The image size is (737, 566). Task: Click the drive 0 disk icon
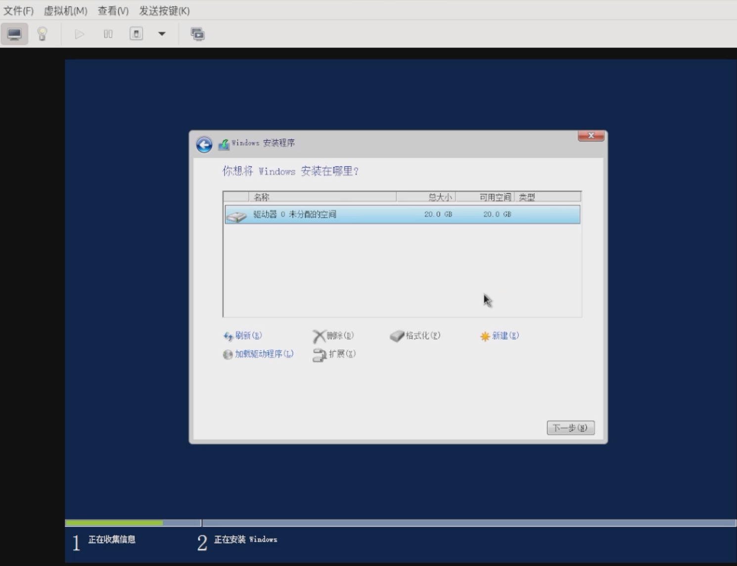click(x=236, y=216)
